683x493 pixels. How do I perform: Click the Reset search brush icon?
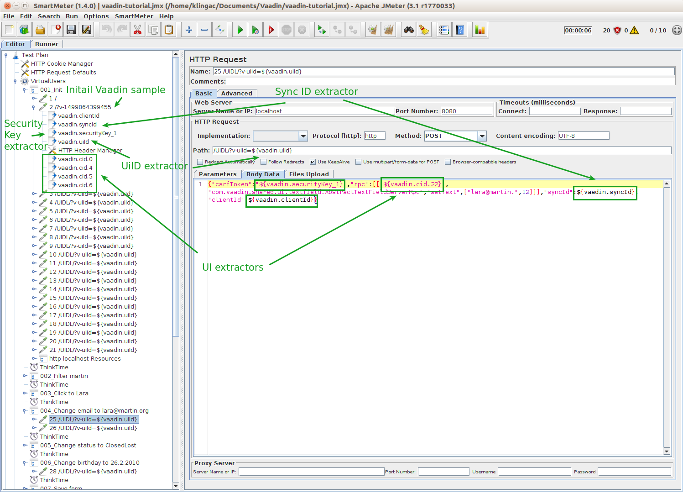[x=424, y=30]
